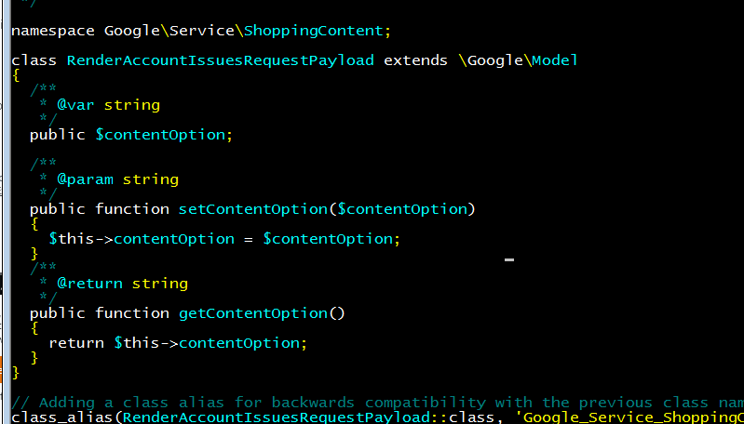Click the @param string annotation
The height and width of the screenshot is (424, 744).
pyautogui.click(x=117, y=179)
